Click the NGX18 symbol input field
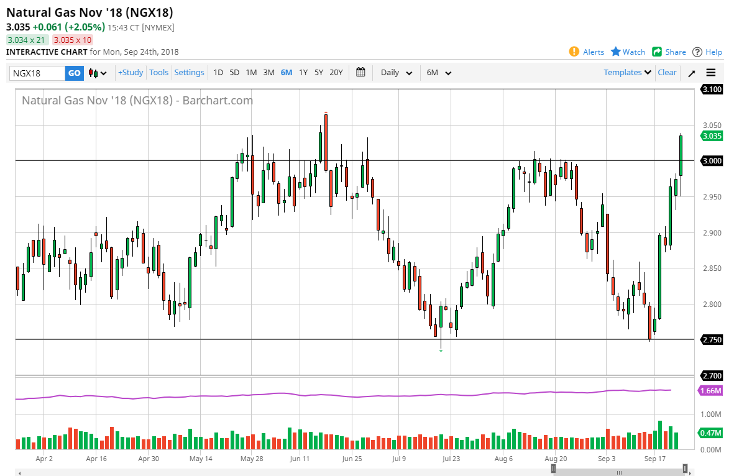Viewport: 734px width, 476px height. pyautogui.click(x=38, y=73)
